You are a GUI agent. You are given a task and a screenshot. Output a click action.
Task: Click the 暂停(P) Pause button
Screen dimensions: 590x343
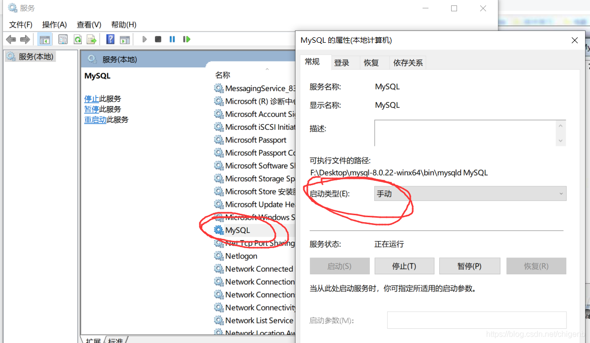tap(469, 266)
